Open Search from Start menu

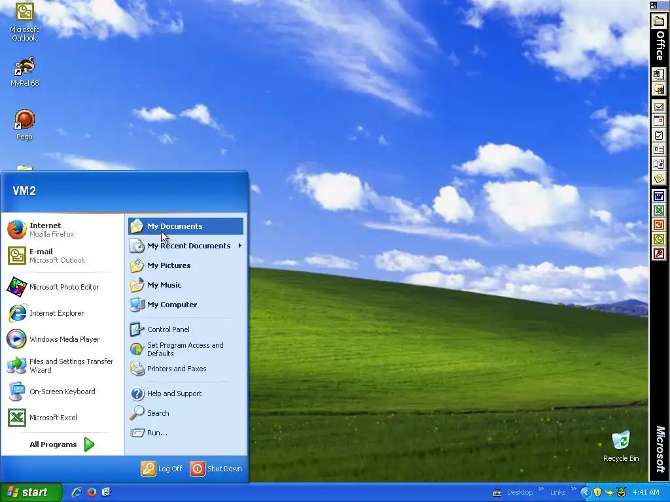pos(185,413)
